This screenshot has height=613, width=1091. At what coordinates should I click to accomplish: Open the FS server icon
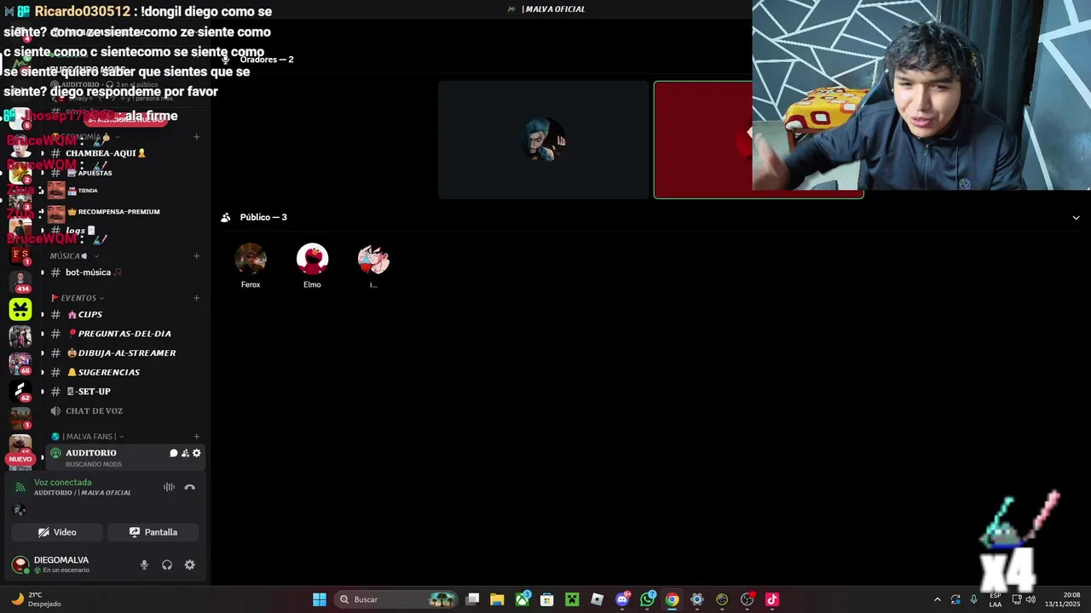pos(20,255)
